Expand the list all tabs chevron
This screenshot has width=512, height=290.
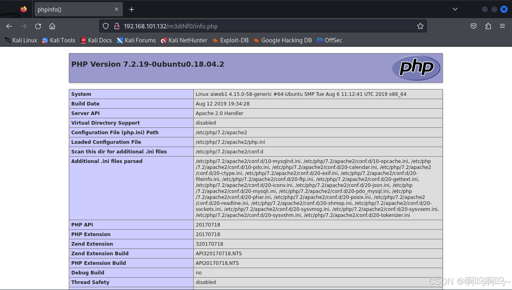pyautogui.click(x=455, y=9)
